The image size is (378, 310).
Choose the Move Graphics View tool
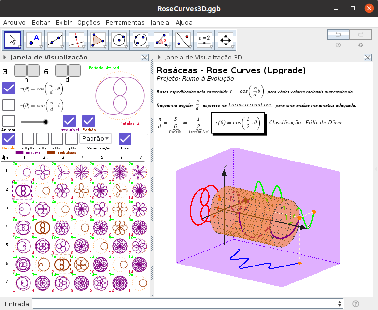click(x=226, y=40)
